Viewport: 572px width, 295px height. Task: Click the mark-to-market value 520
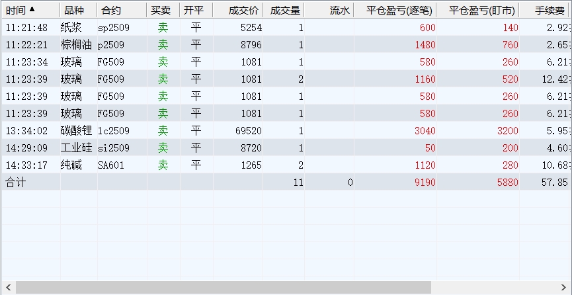coord(511,79)
